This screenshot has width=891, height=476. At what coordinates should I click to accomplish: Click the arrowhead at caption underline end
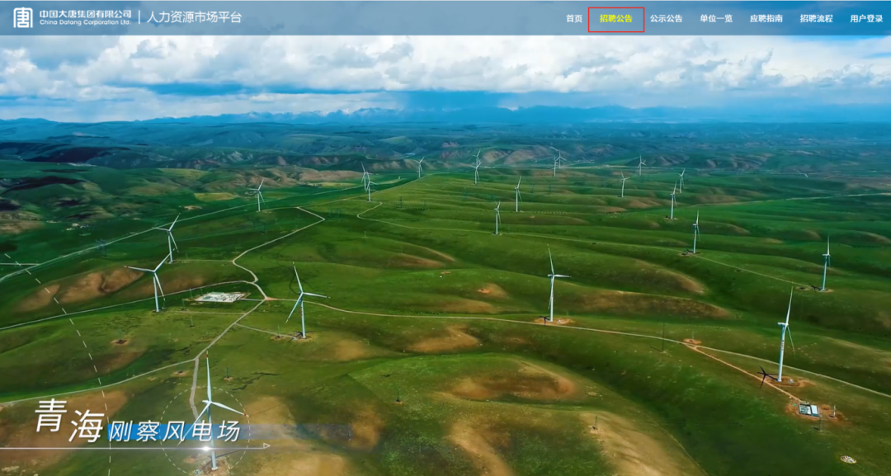click(x=265, y=446)
